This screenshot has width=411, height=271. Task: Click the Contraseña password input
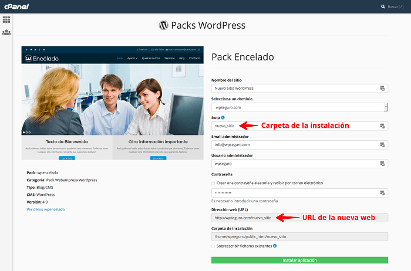[x=299, y=193]
